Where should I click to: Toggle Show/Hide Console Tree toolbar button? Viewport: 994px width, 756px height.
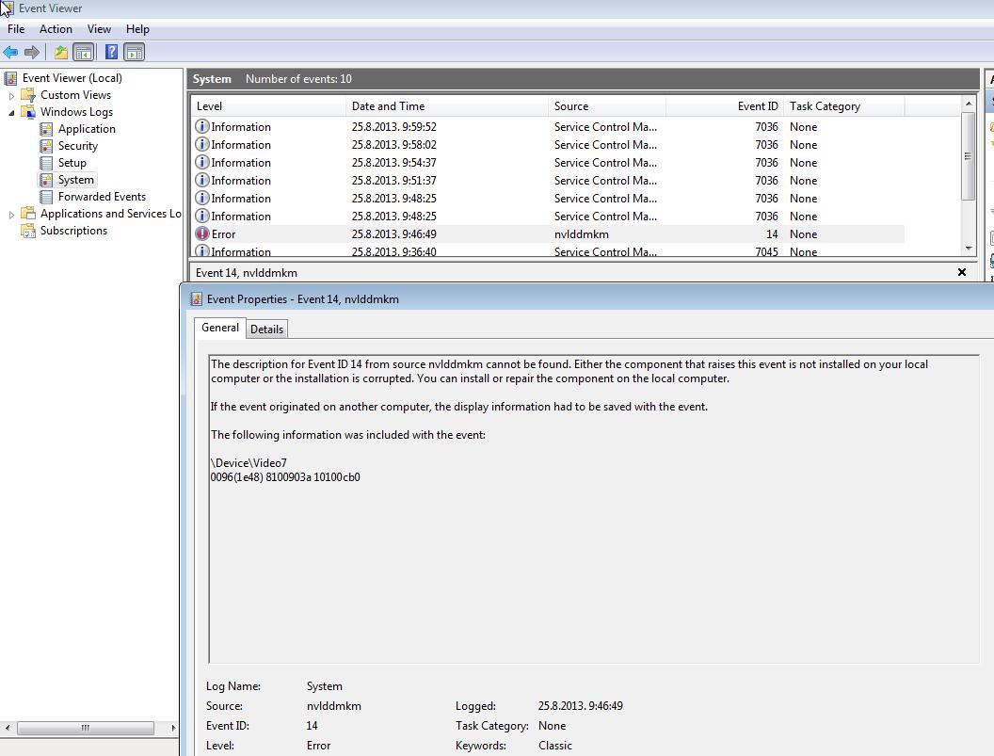click(83, 53)
